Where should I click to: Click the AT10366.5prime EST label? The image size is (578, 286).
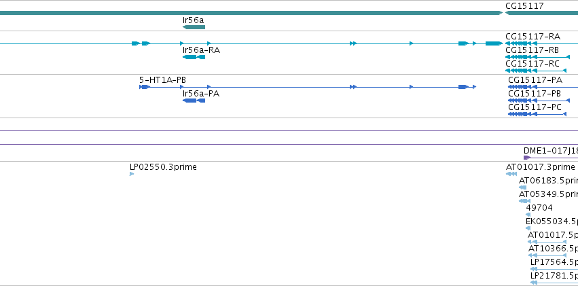pyautogui.click(x=553, y=249)
